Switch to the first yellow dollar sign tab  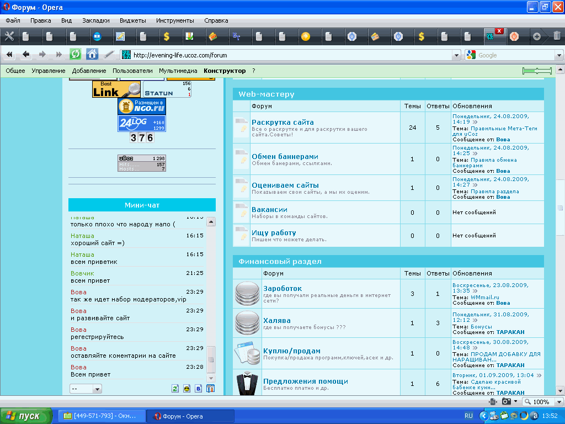[x=167, y=36]
